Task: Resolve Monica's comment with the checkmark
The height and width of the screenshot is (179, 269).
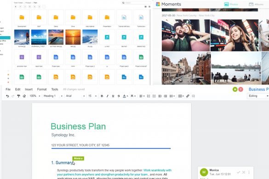Action: 238,172
